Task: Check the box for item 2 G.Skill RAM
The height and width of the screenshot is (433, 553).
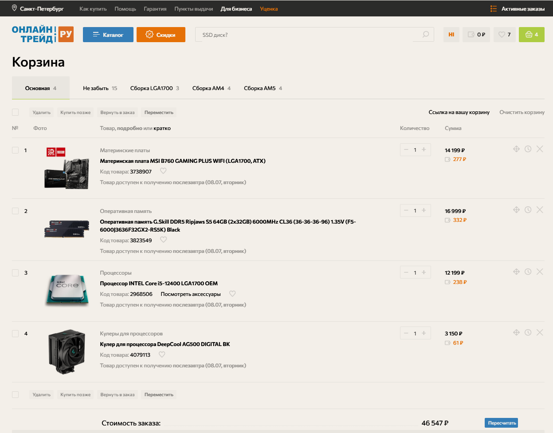Action: [x=16, y=211]
